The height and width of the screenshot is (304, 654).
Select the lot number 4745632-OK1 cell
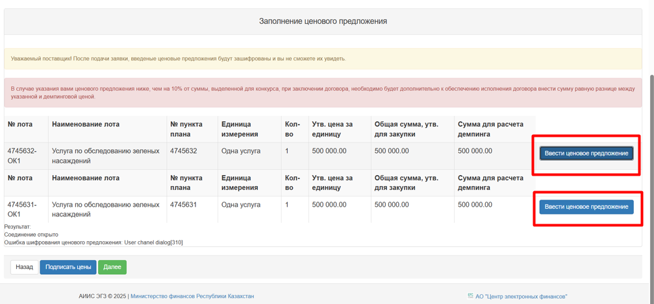tap(22, 156)
